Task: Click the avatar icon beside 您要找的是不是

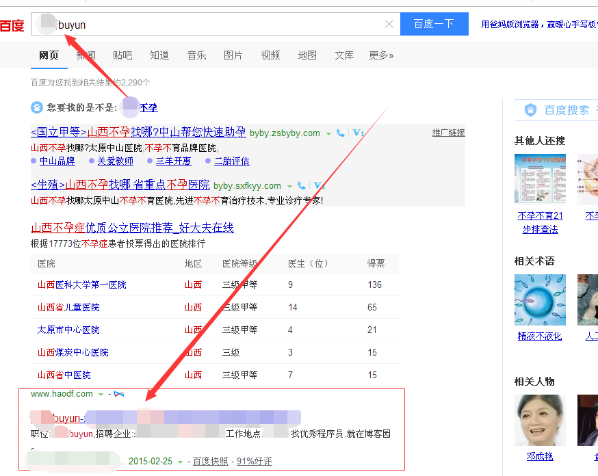Action: [x=36, y=107]
